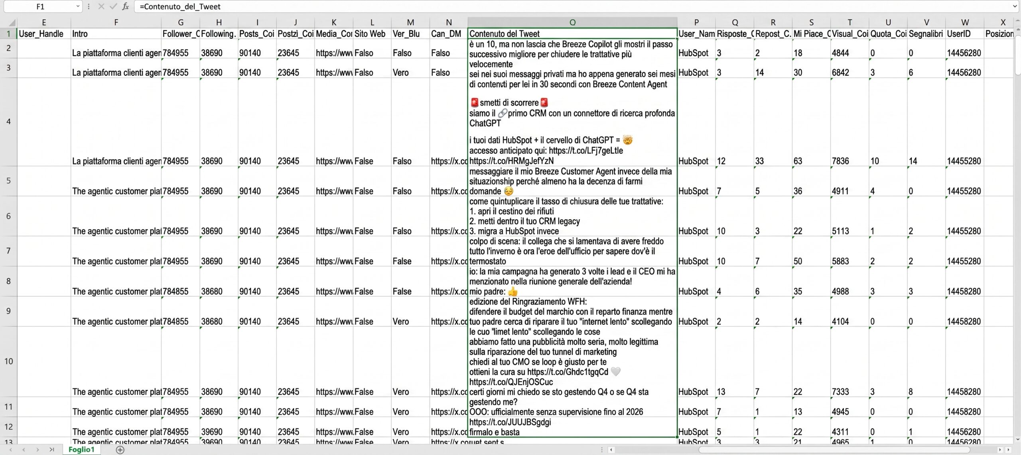Click the 'Intro' header cell
The width and height of the screenshot is (1021, 455).
(x=116, y=33)
